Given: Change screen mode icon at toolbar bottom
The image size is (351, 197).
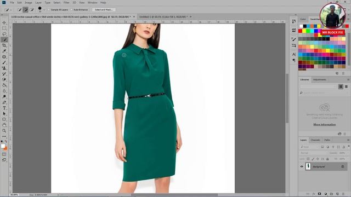Looking at the screenshot, I should point(4,160).
